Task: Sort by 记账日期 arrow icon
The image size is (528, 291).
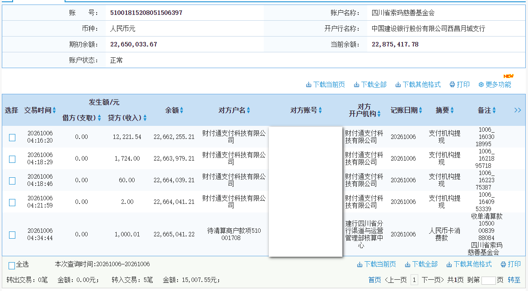Action: 421,111
